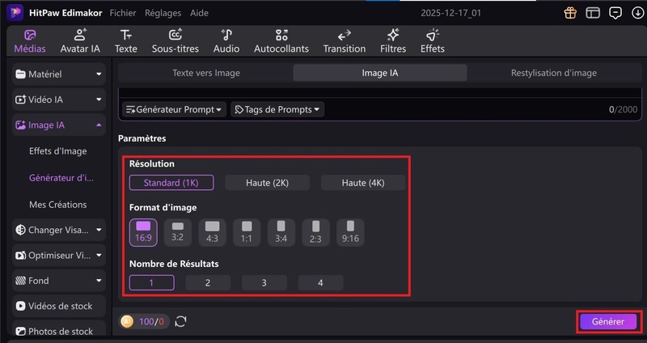
Task: Open the Aide menu
Action: click(x=199, y=13)
